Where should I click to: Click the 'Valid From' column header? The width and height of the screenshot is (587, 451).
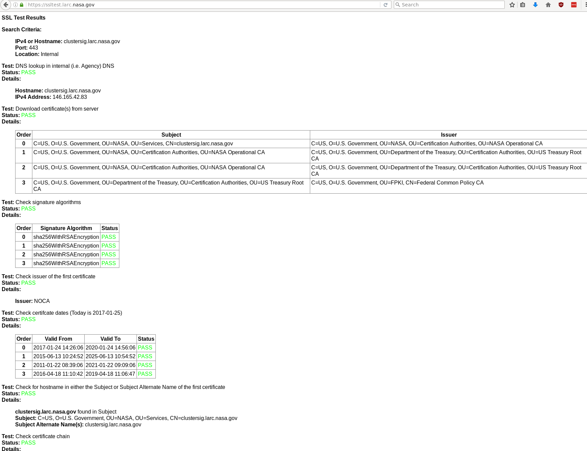[58, 339]
